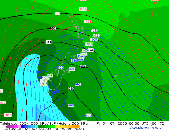Screen dimensions: 169x130
Task: Click the blue 1010 isobar label
Action: point(96,36)
